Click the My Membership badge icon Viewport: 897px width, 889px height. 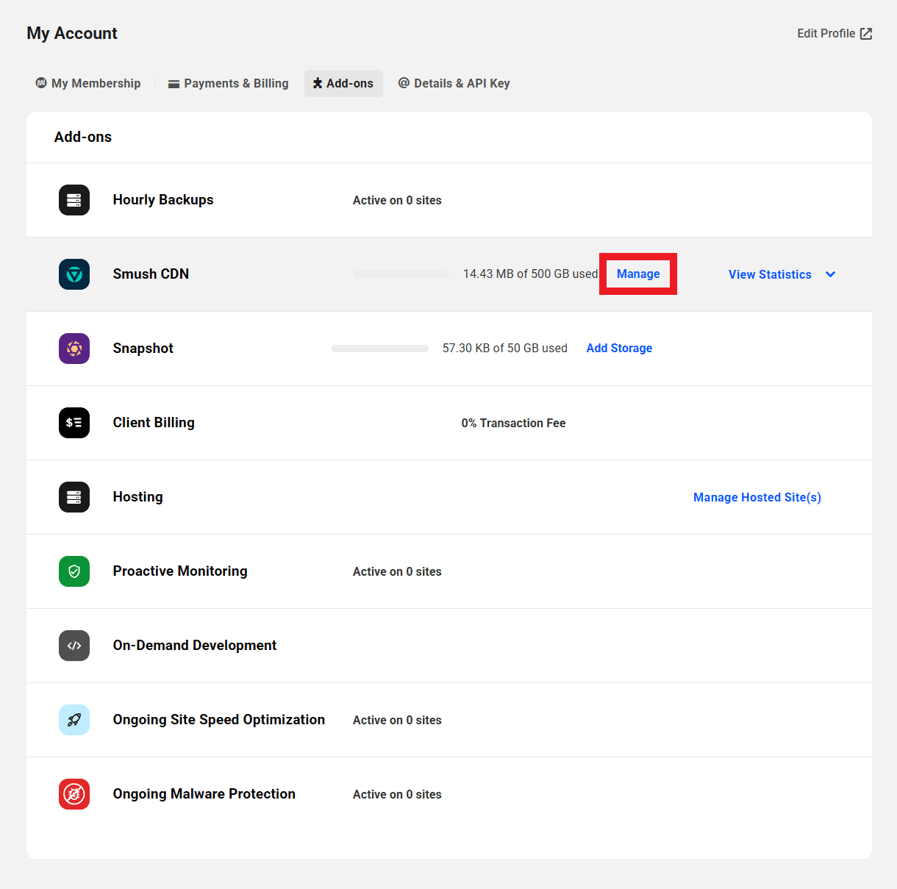[x=41, y=83]
